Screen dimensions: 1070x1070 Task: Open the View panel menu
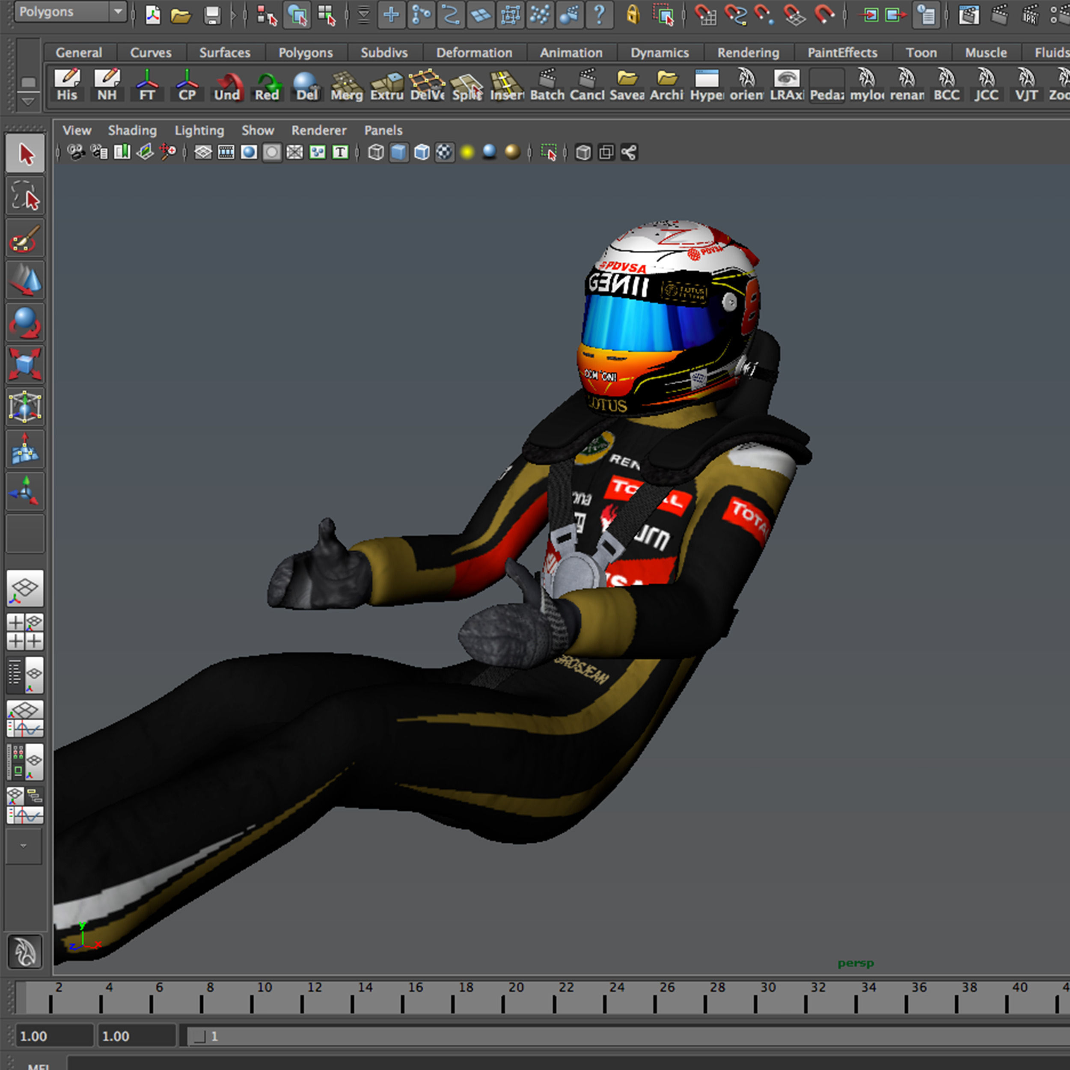pyautogui.click(x=77, y=130)
